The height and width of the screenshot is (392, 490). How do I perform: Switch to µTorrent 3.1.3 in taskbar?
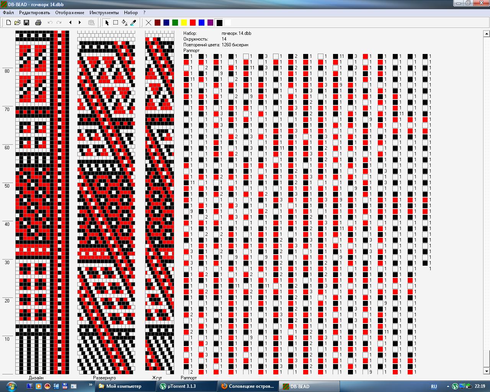pos(178,386)
